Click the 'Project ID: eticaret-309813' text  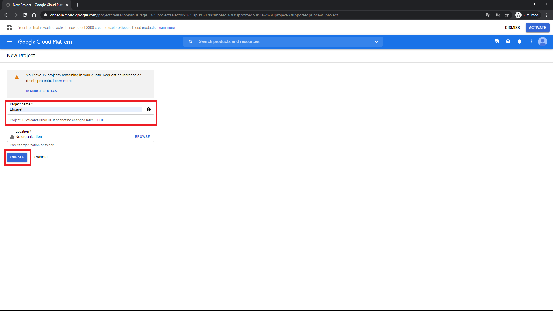(31, 120)
